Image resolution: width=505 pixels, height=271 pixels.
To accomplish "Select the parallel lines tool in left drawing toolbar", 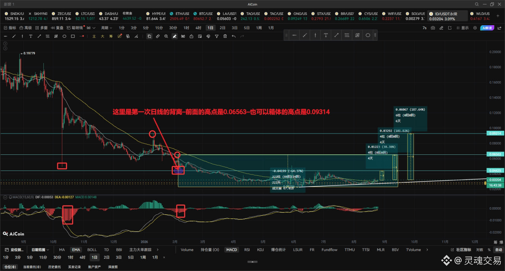I will pos(47,36).
